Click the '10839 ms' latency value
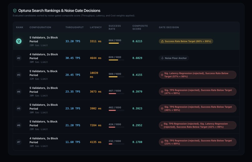Viewport: 252px width, 162px height. pos(94,75)
